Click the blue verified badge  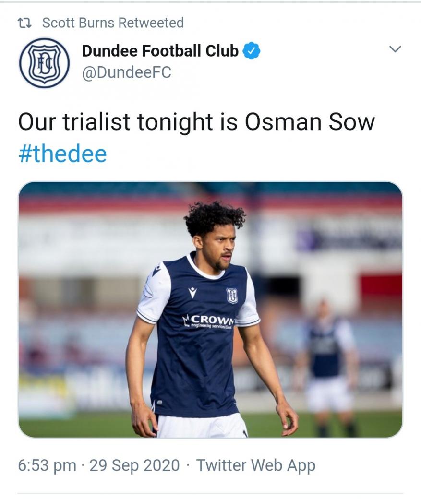tap(252, 51)
